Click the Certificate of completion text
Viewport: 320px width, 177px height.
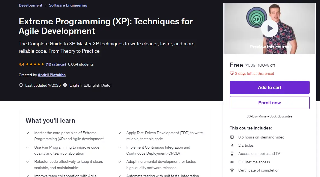pyautogui.click(x=259, y=170)
